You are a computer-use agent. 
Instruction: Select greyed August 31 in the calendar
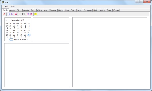(21, 26)
